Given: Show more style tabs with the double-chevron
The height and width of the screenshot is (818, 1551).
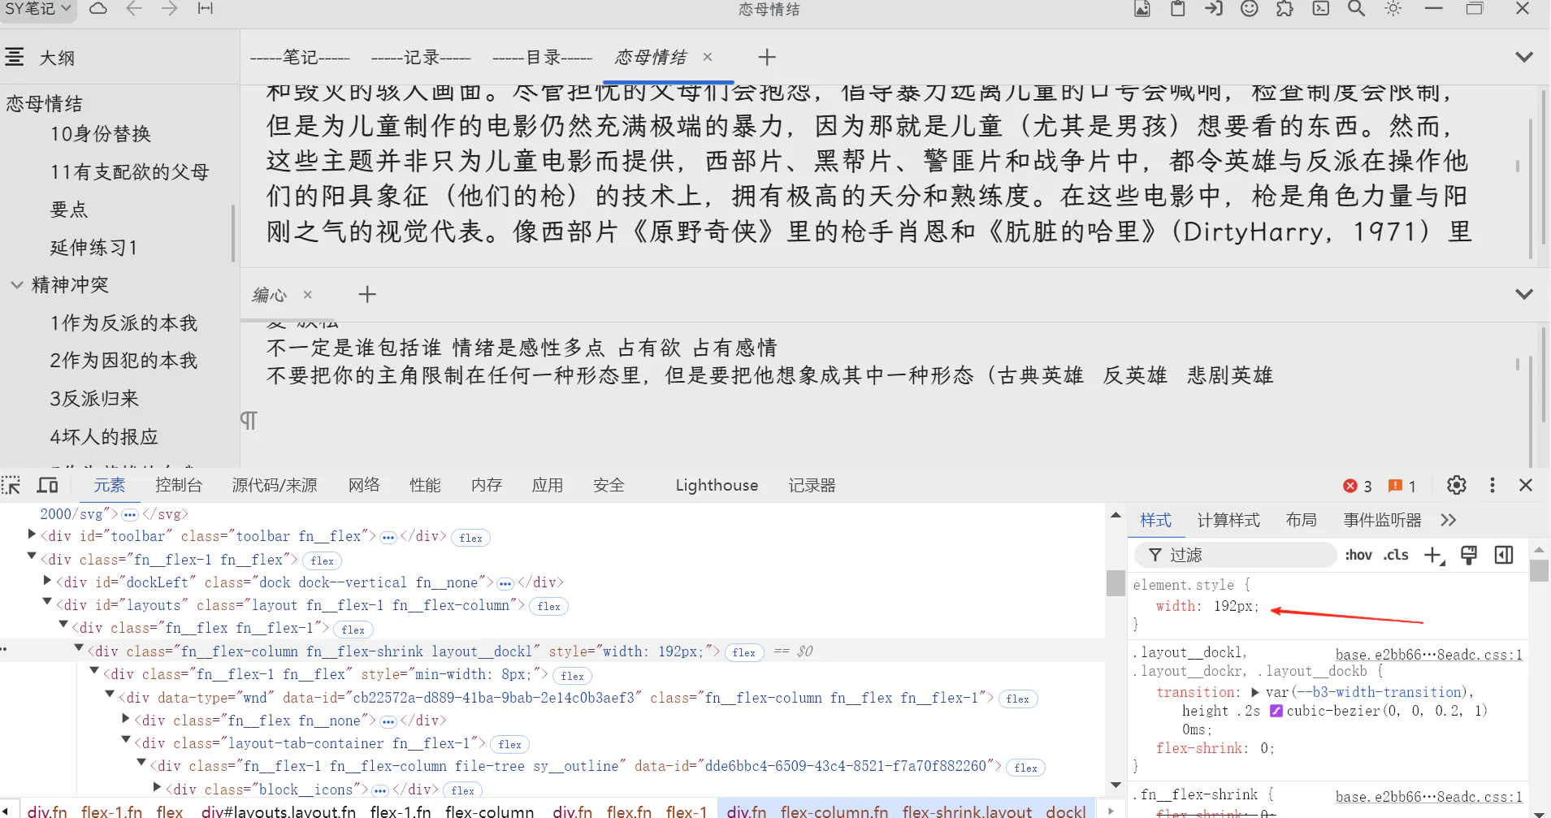Looking at the screenshot, I should point(1449,520).
